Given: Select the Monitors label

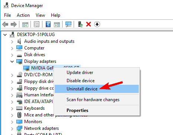Looking at the screenshot, I should (x=33, y=122).
